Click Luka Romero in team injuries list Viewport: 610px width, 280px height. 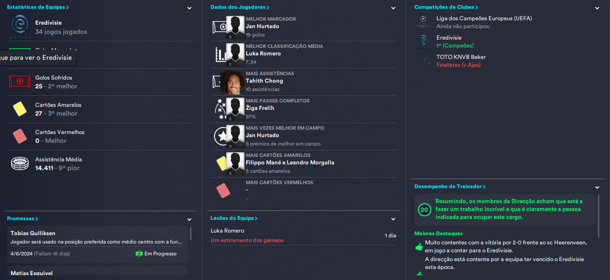[227, 231]
